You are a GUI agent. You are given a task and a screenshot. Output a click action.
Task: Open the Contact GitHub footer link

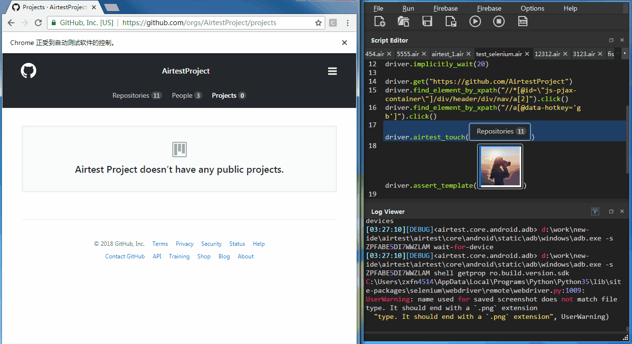click(125, 256)
